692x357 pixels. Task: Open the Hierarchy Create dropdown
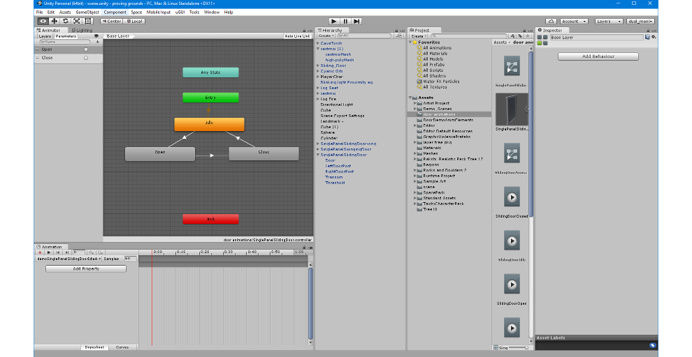326,36
